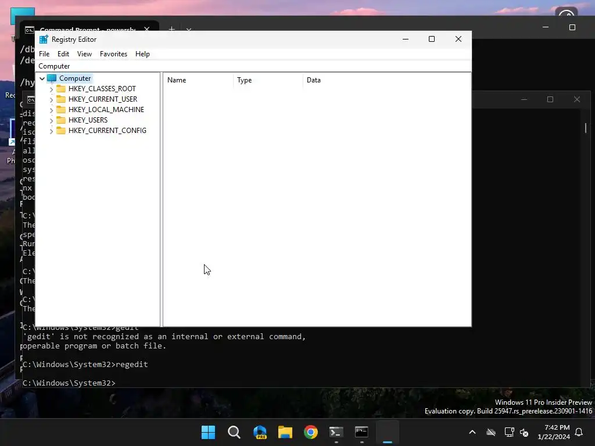Screen dimensions: 595x446
Task: Select HKEY_CLASSES_ROOT in the tree
Action: [102, 89]
